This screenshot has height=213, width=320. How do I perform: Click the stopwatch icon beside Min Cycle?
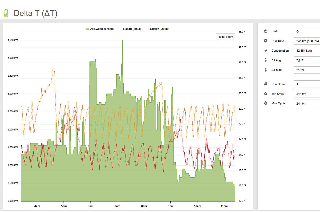[266, 94]
